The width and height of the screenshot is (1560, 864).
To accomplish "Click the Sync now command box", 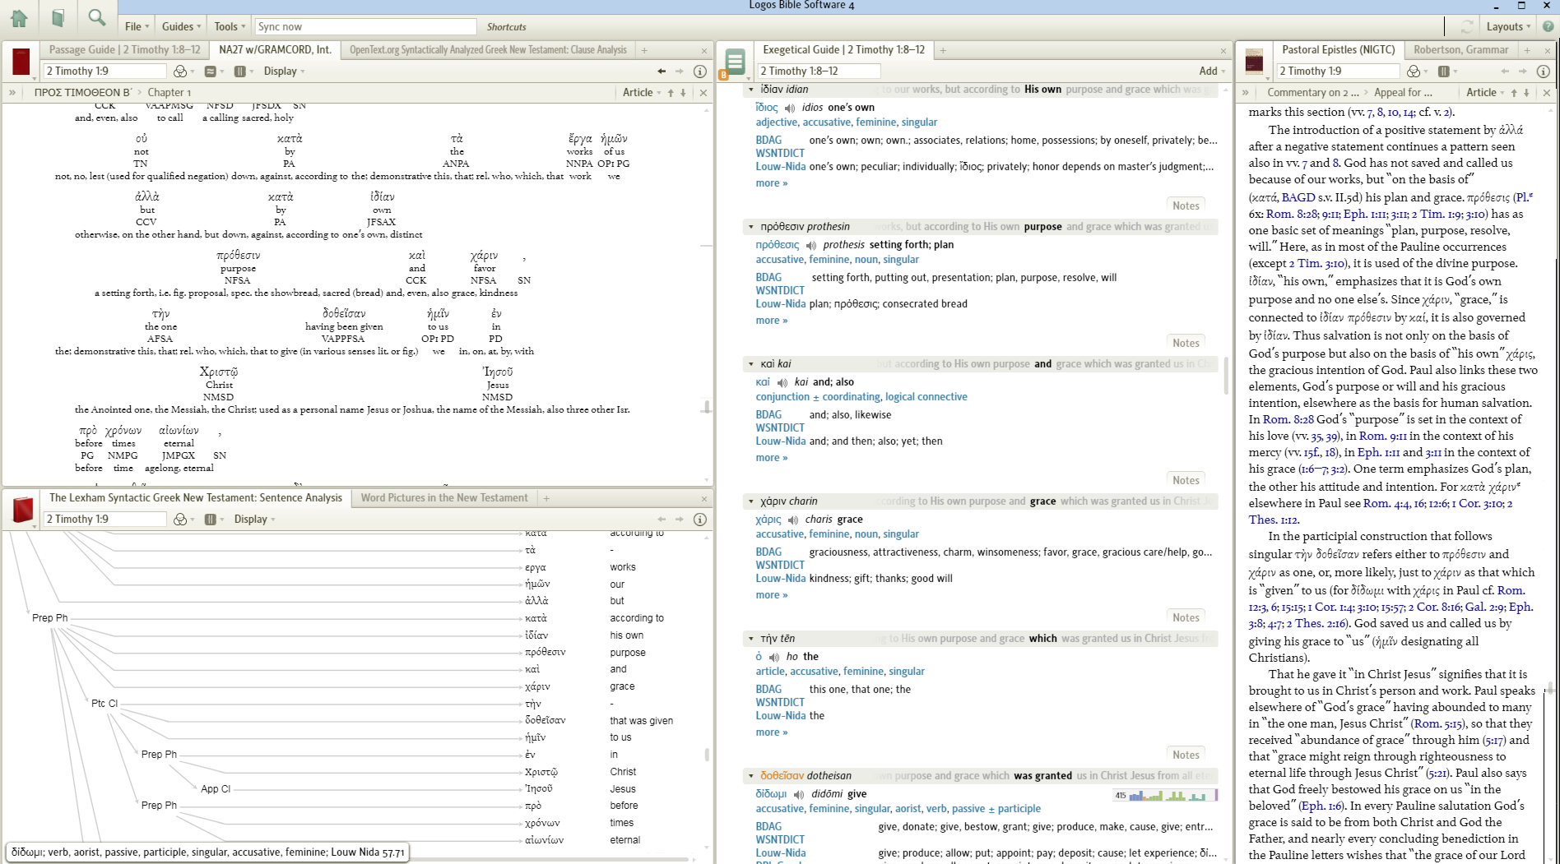I will tap(365, 27).
